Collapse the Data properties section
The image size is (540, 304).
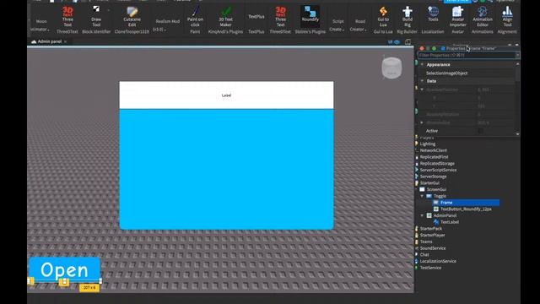point(422,81)
